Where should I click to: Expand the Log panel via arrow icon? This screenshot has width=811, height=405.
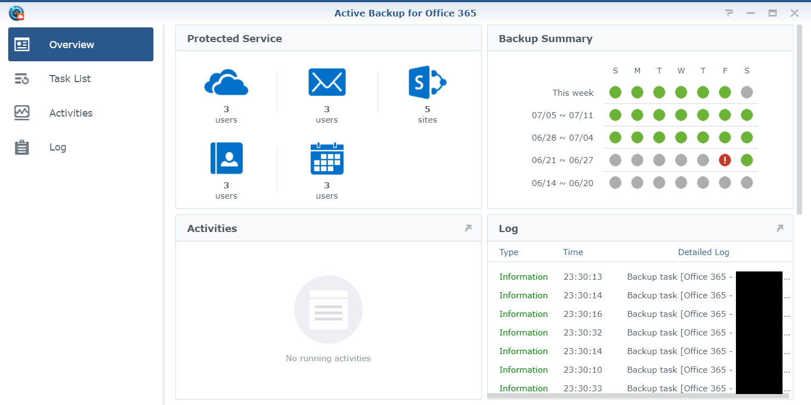(780, 228)
